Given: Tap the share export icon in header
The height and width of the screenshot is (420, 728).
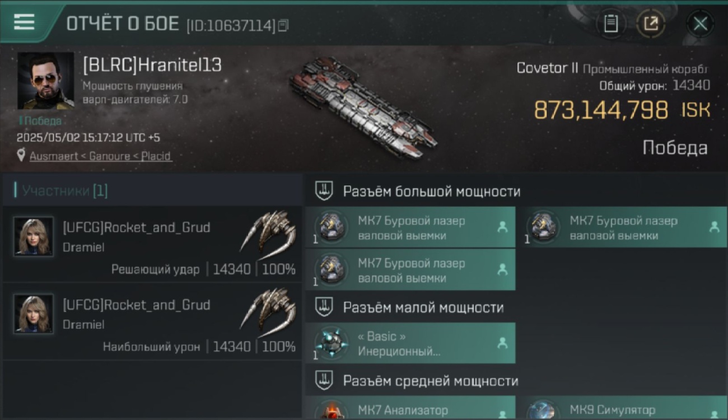Looking at the screenshot, I should tap(650, 24).
